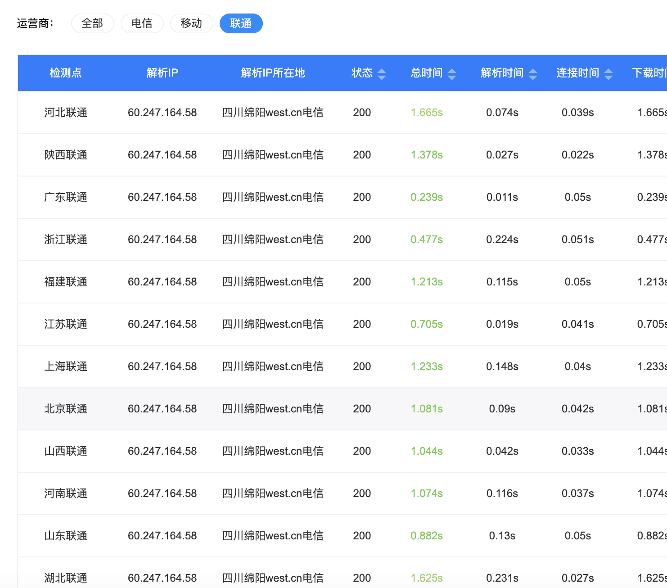Open the 连接时间 header sort control
Image resolution: width=667 pixels, height=588 pixels.
pyautogui.click(x=609, y=73)
